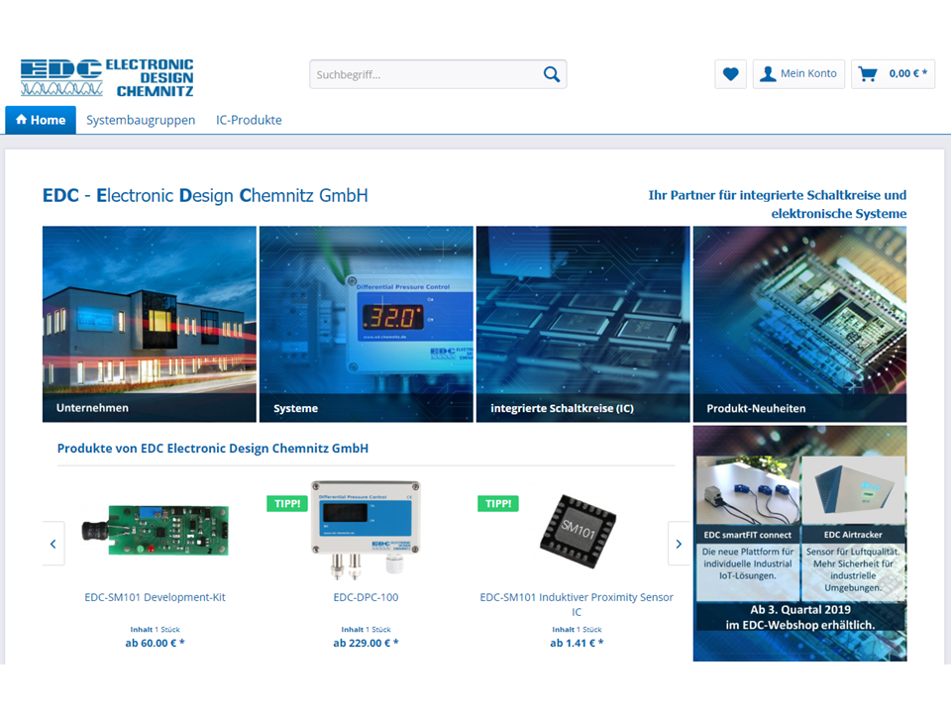Click the TIPP! badge on EDC-DPC-100

[287, 503]
